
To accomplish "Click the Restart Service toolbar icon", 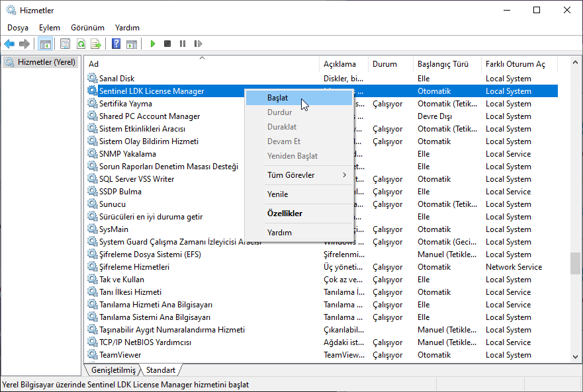I will [198, 44].
